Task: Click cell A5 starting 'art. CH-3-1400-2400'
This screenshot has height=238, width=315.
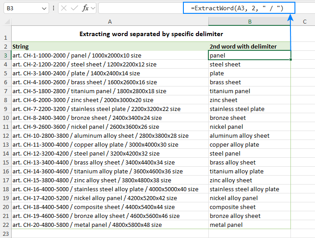Action: click(110, 73)
